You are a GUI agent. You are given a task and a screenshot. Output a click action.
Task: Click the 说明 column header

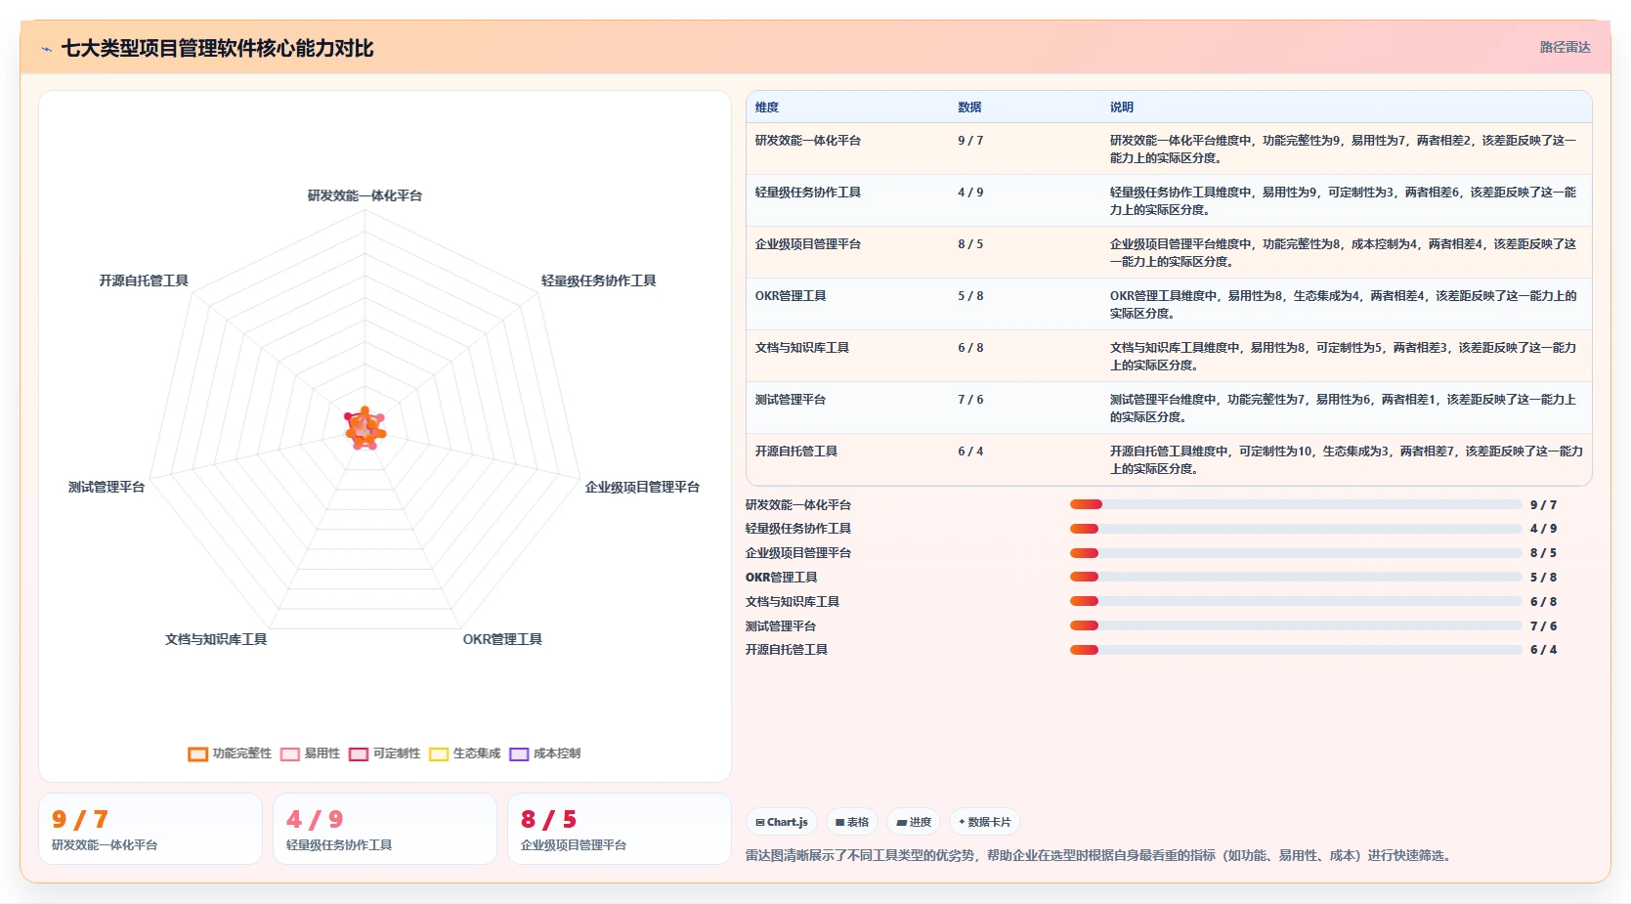coord(1122,108)
